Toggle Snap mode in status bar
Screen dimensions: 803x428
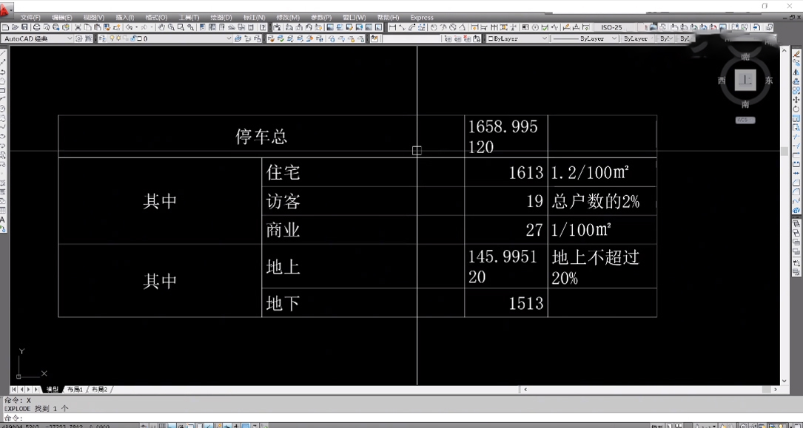click(152, 425)
